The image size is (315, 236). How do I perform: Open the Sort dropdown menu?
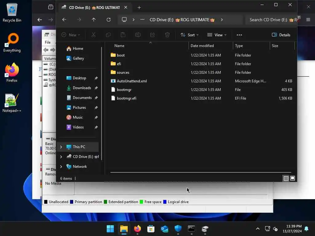point(189,35)
